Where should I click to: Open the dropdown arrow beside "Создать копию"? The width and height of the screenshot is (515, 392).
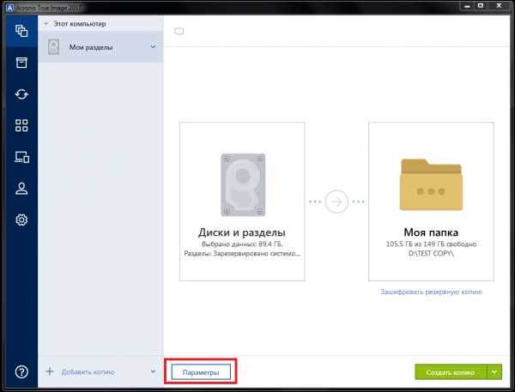tap(494, 371)
